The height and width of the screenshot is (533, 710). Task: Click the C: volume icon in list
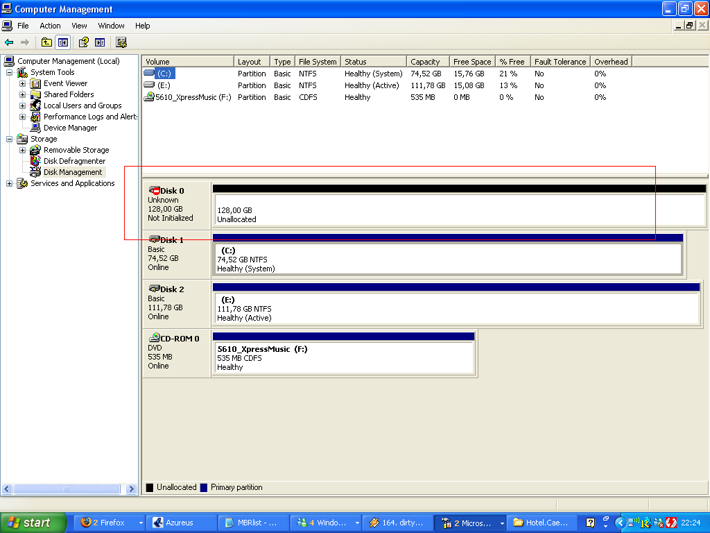click(x=149, y=74)
